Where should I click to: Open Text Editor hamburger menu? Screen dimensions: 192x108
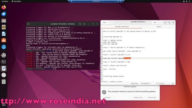click(x=160, y=22)
